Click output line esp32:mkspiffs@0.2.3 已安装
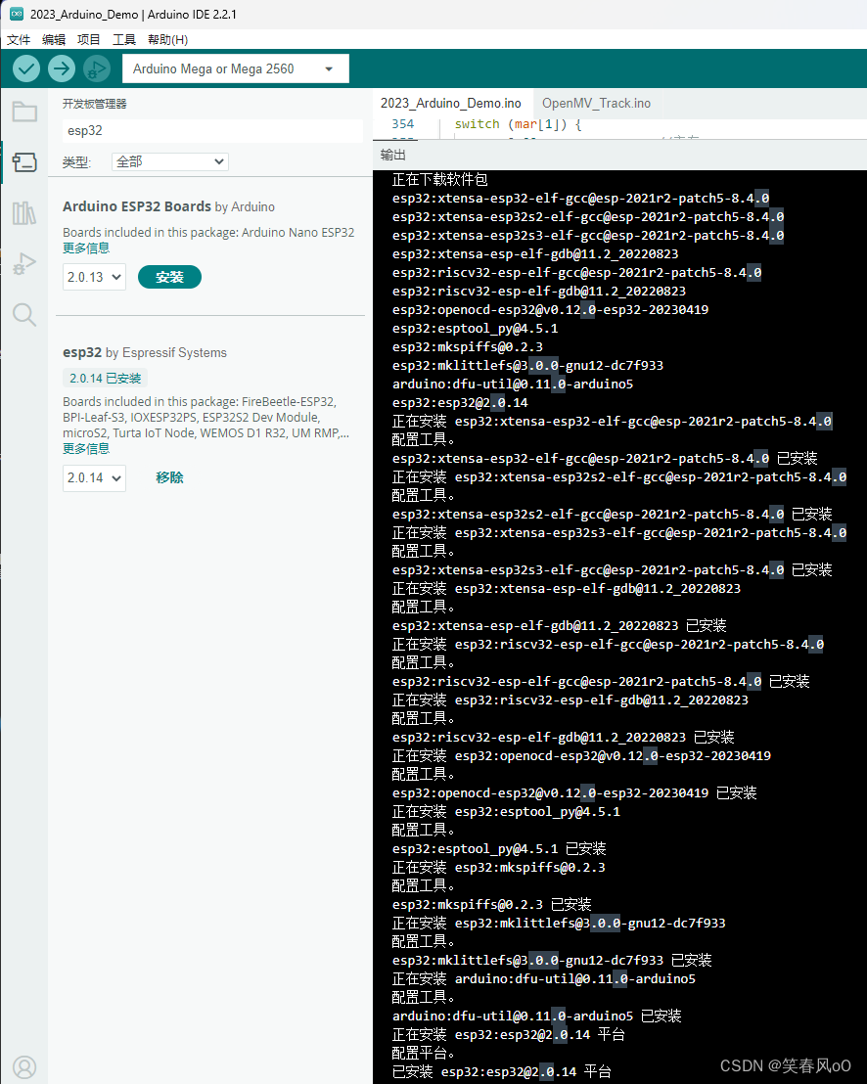The height and width of the screenshot is (1084, 867). [491, 905]
